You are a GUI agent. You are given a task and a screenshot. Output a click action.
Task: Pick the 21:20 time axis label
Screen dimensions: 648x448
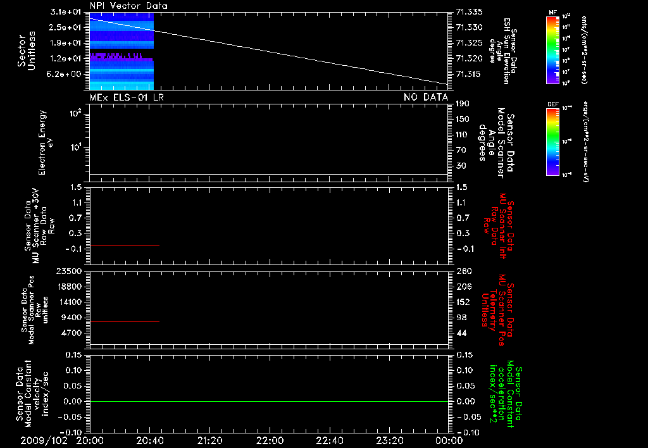coord(209,440)
